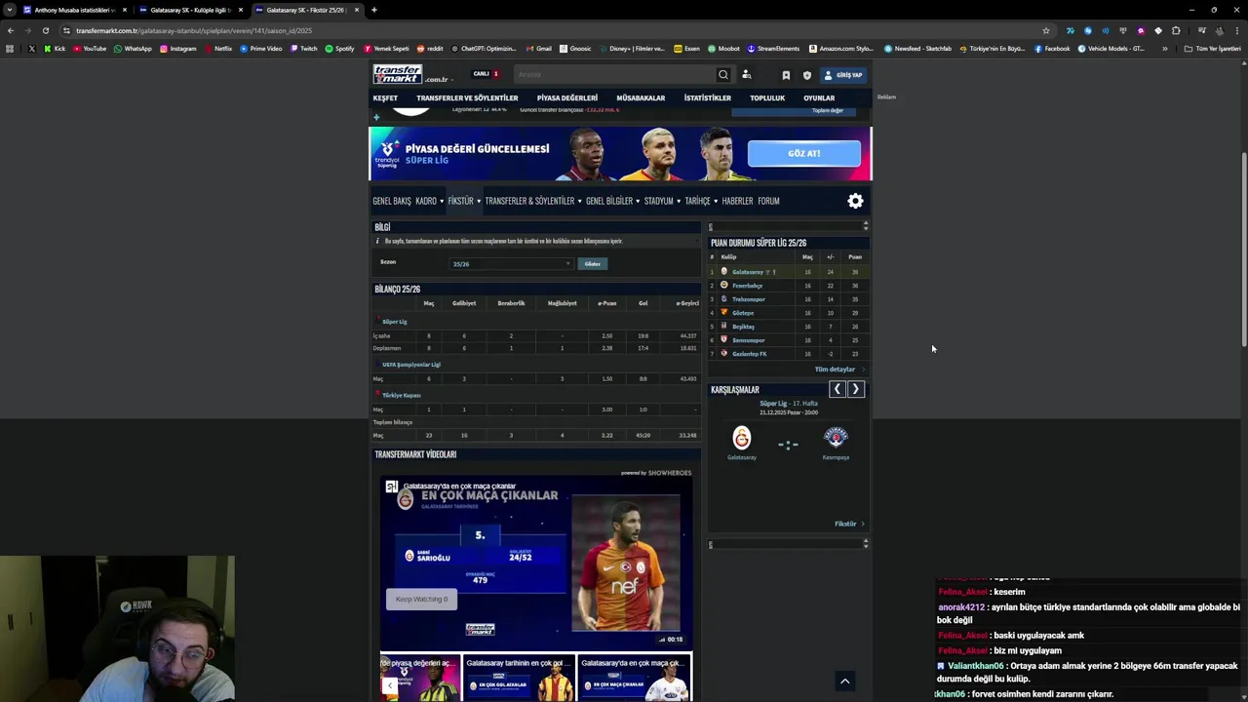Open Piyasa Değerleri in main navigation

(567, 97)
